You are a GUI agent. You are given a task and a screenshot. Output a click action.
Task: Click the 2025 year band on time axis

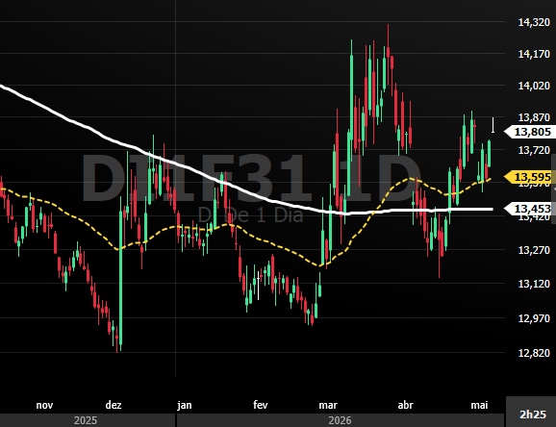pyautogui.click(x=88, y=420)
